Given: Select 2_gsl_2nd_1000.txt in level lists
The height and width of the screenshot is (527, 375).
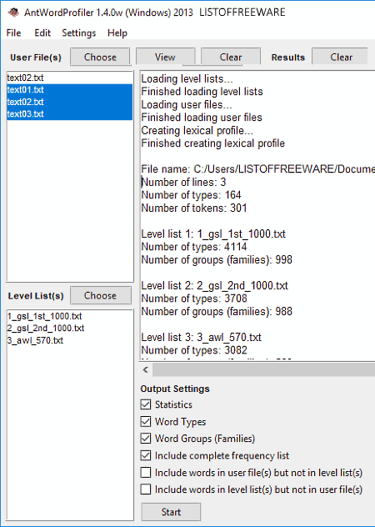Looking at the screenshot, I should click(x=46, y=328).
